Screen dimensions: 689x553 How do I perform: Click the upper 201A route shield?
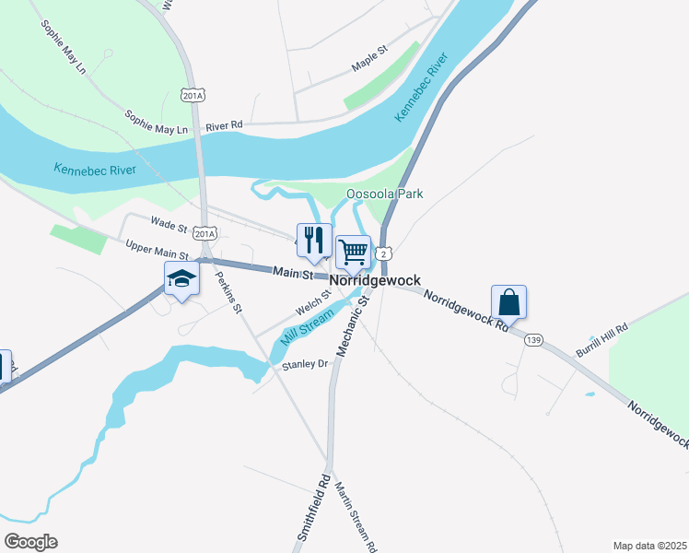pos(193,95)
